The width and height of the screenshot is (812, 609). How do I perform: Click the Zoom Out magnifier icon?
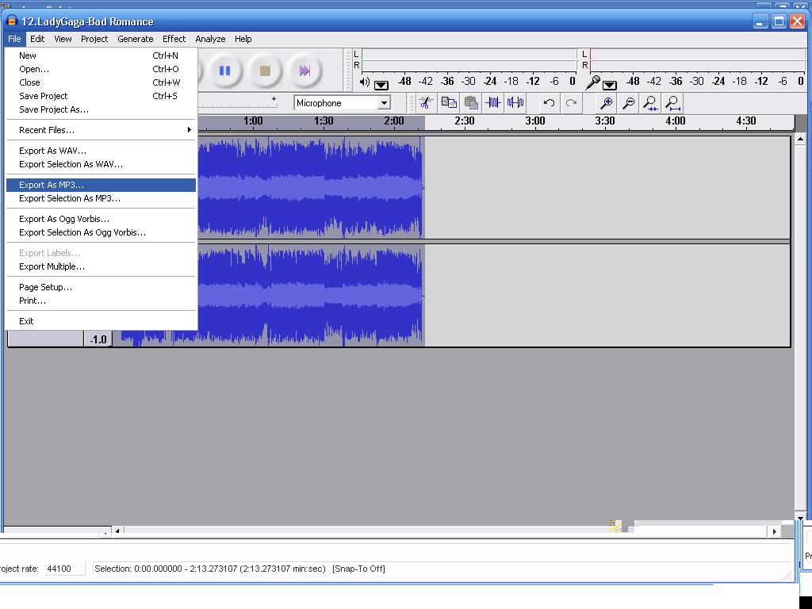pos(628,102)
